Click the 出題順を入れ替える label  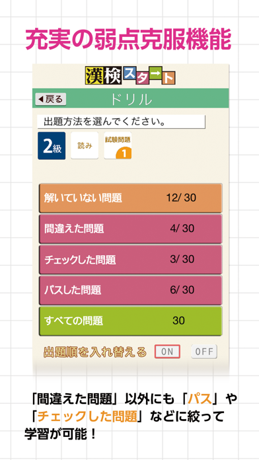pyautogui.click(x=94, y=352)
